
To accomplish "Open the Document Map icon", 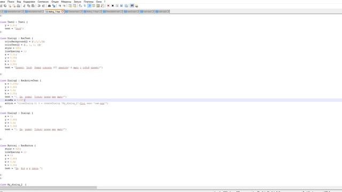I will point(98,6).
